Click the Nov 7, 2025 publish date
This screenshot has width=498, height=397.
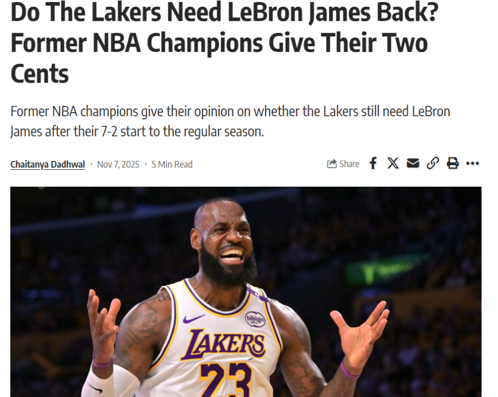(118, 165)
